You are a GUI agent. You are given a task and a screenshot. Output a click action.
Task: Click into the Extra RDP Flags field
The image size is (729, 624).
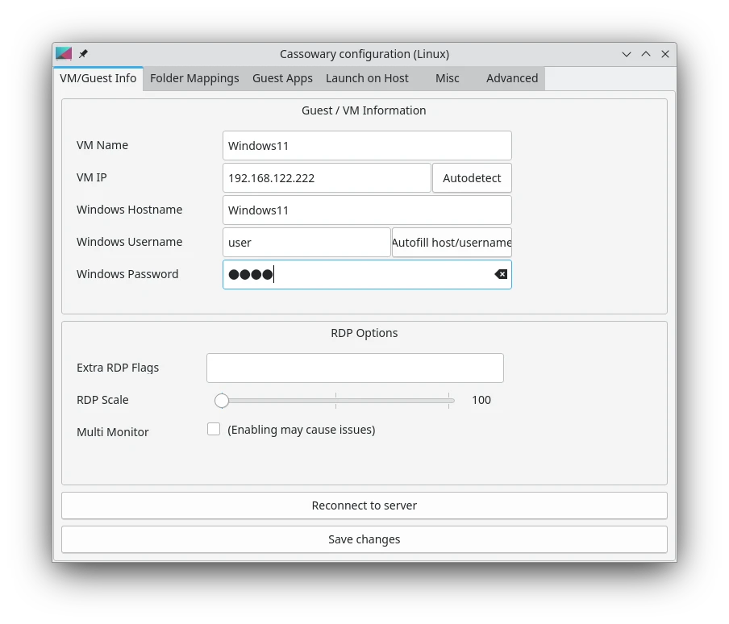(355, 368)
